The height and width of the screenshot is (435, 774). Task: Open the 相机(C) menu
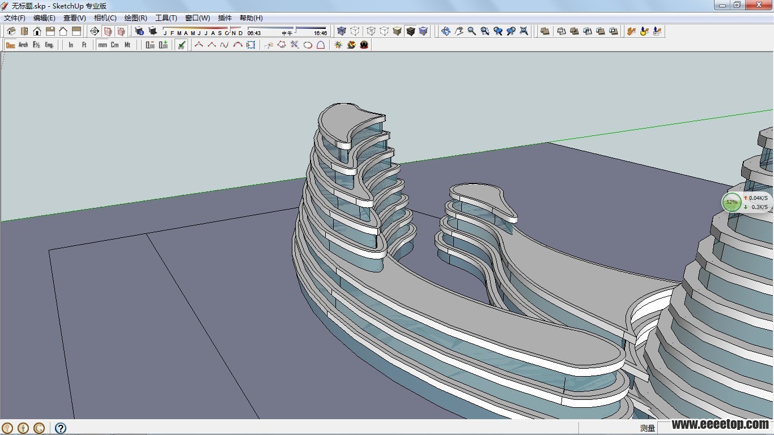point(105,18)
